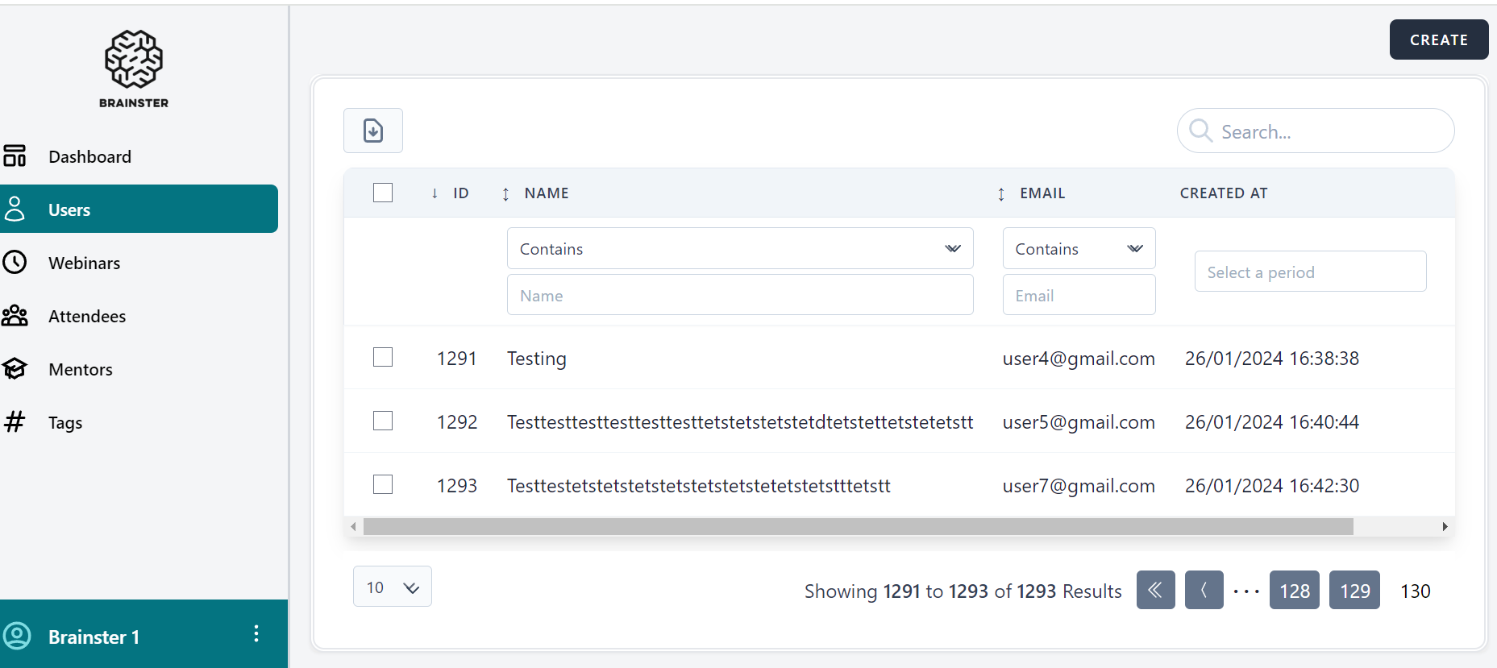Viewport: 1497px width, 668px height.
Task: Toggle the select-all header checkbox
Action: [383, 193]
